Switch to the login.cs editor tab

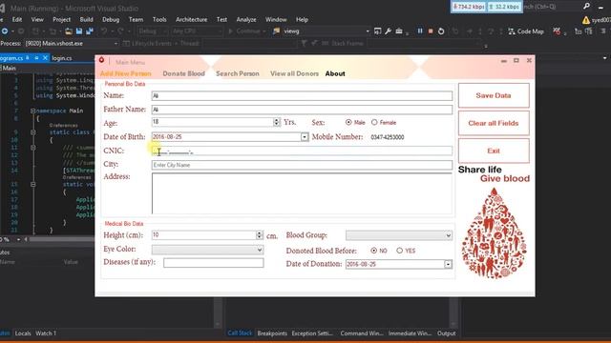point(61,58)
